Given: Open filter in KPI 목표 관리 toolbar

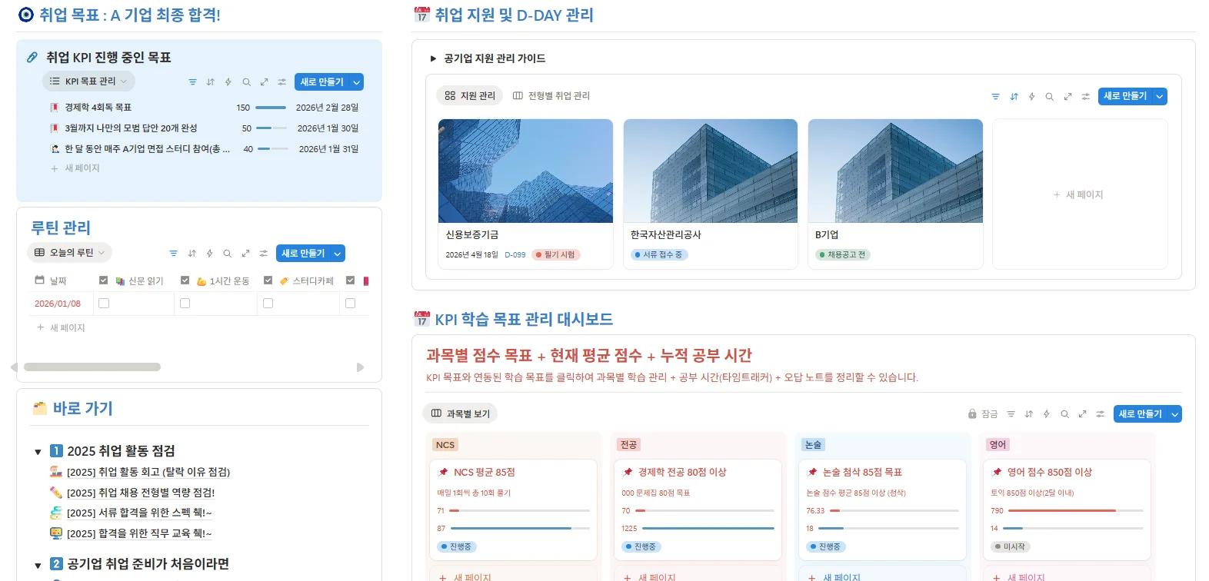Looking at the screenshot, I should pos(192,82).
